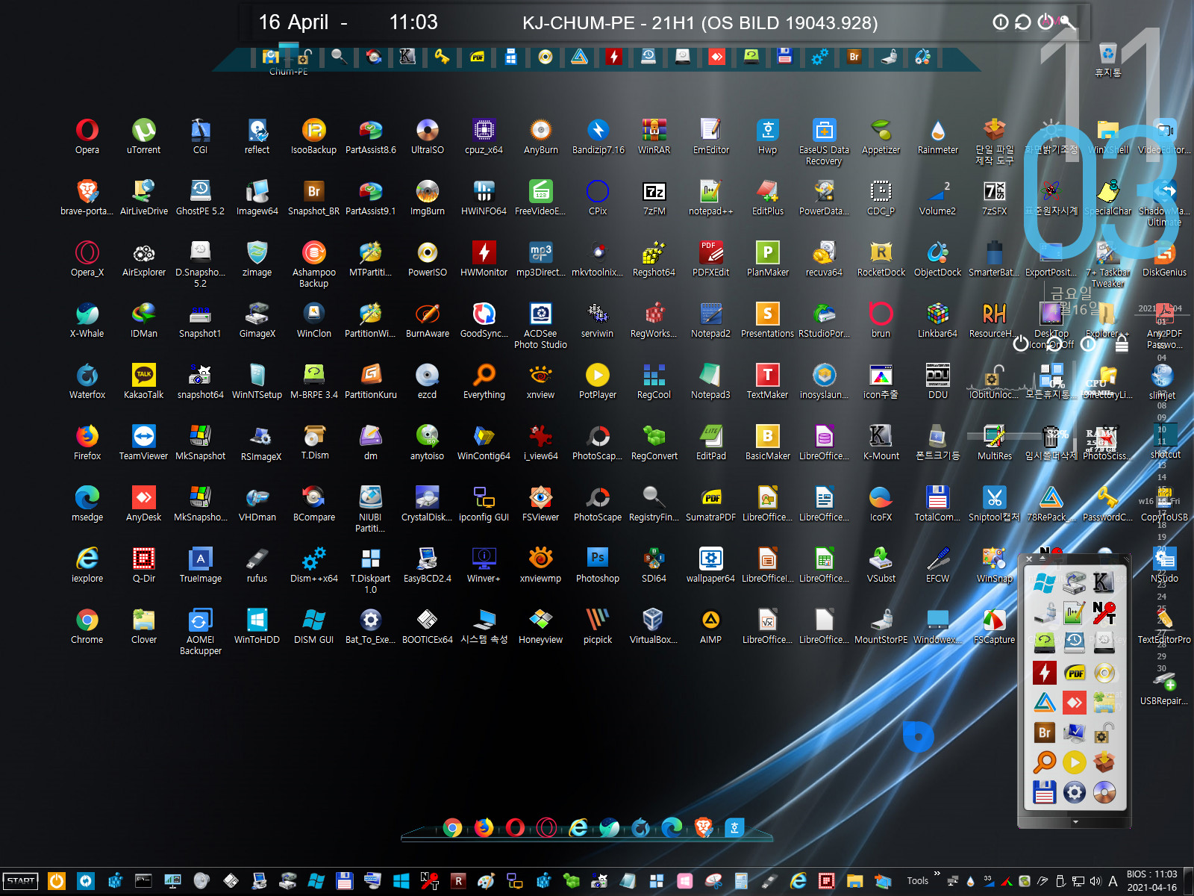Open the Rainmeter shortcut

point(938,136)
